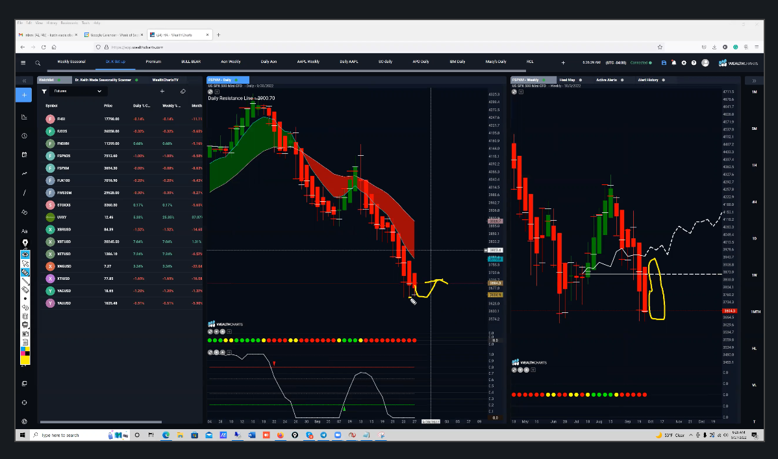778x459 pixels.
Task: Switch to the Weekly Seasonal workspace tab
Action: coord(71,62)
